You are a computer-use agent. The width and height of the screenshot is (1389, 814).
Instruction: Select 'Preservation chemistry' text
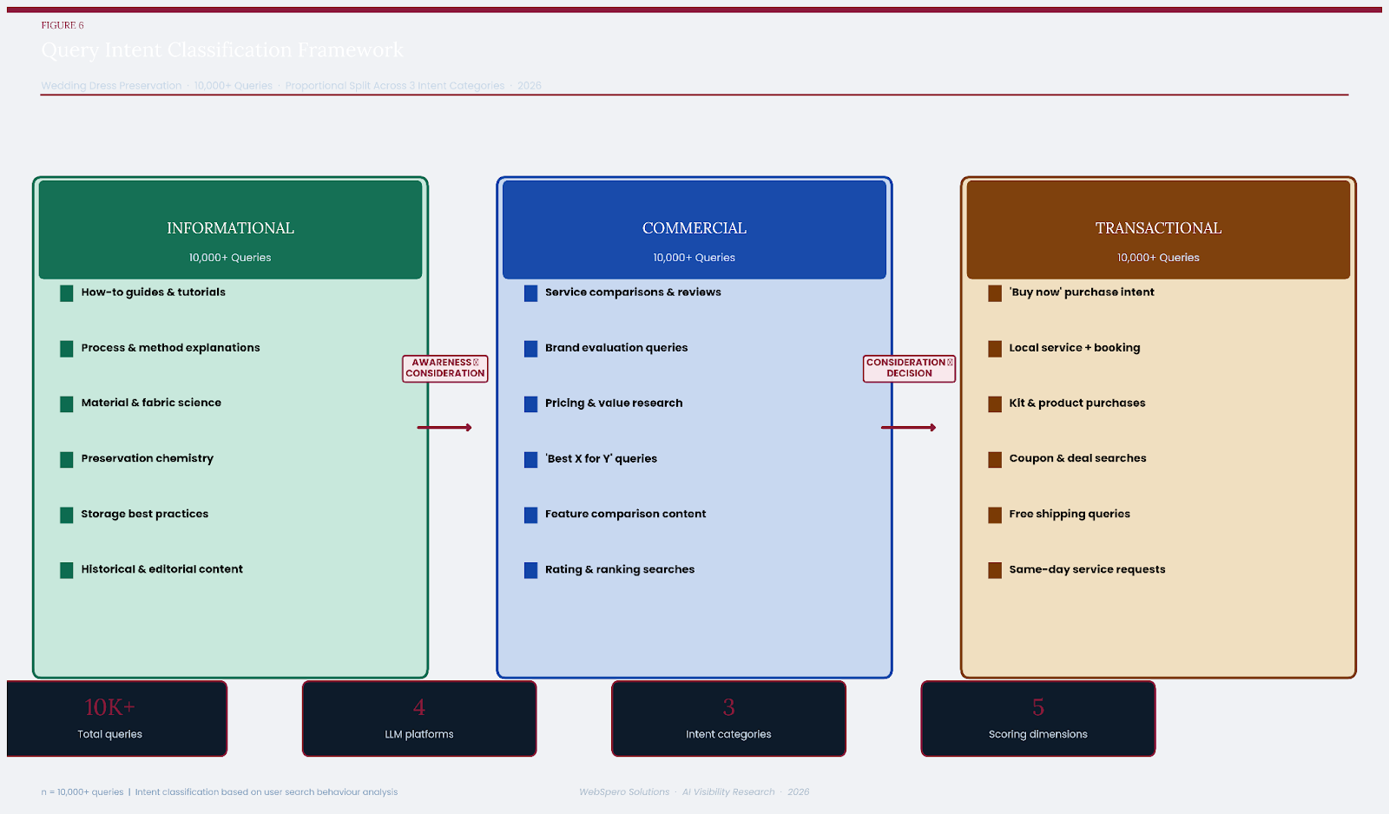[148, 458]
